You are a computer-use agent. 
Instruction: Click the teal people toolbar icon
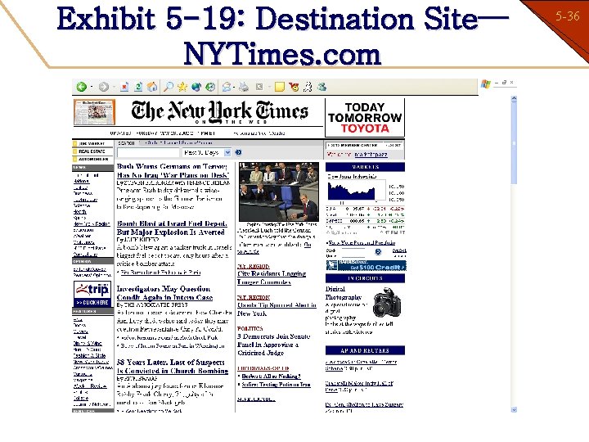click(x=321, y=88)
